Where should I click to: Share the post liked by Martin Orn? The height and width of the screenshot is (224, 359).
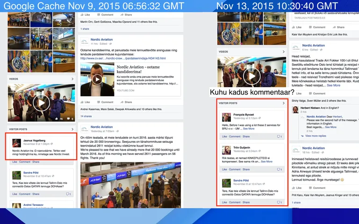click(x=126, y=14)
